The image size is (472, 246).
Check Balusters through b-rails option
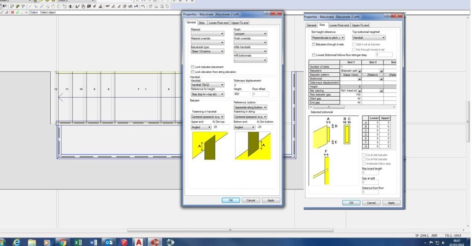tap(313, 44)
